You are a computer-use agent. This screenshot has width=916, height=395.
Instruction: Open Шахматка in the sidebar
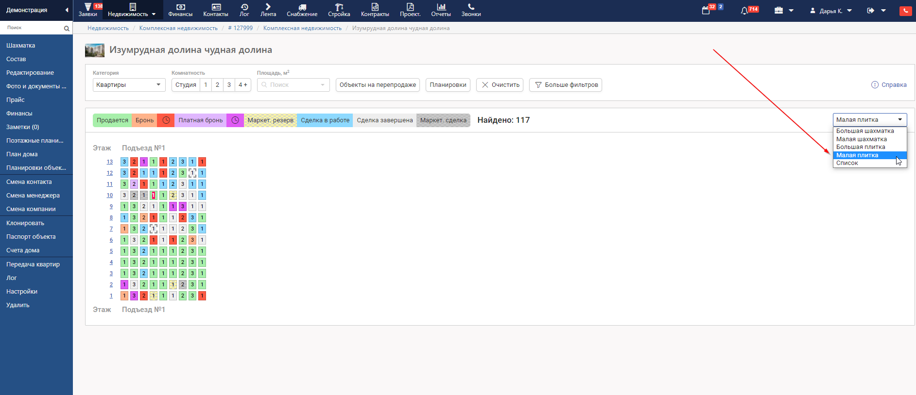(x=20, y=45)
